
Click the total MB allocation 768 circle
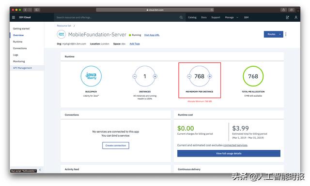(253, 76)
